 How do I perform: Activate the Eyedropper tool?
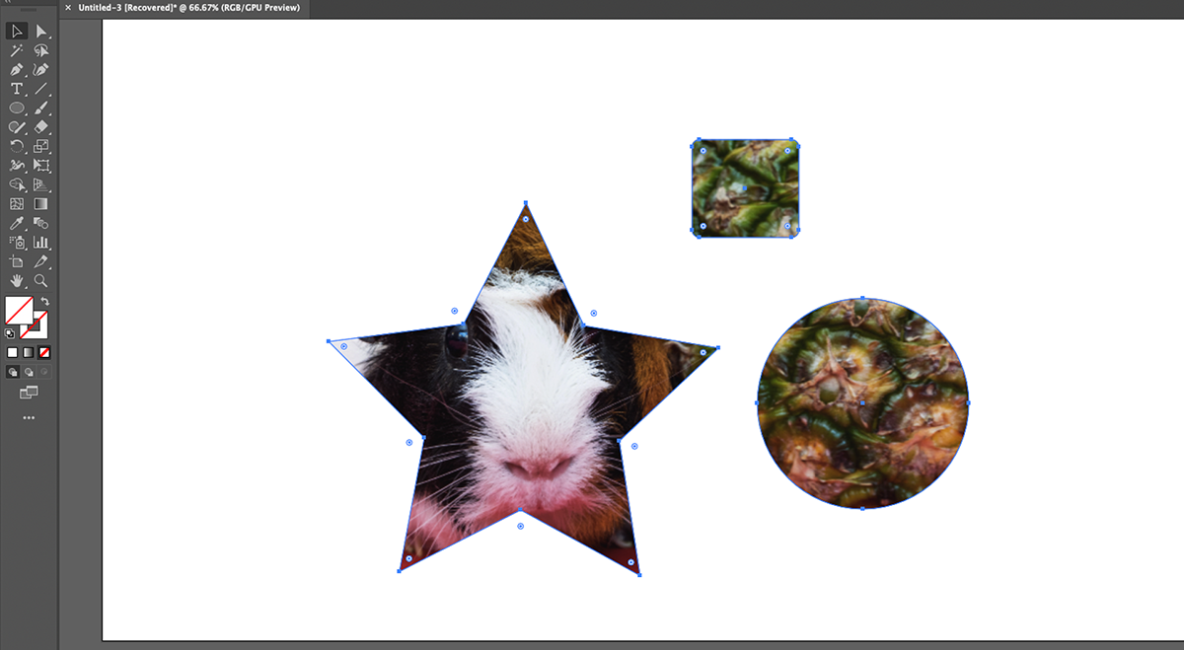[16, 223]
